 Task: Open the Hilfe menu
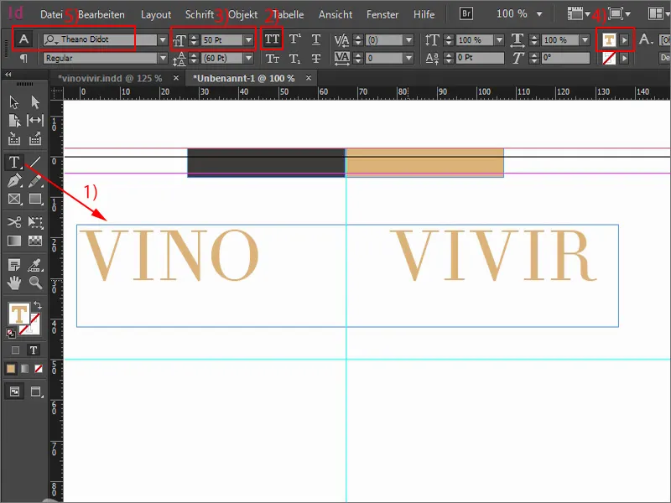coord(424,14)
